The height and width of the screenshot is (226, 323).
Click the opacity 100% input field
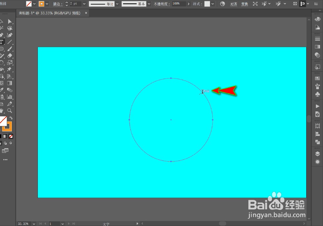point(179,4)
